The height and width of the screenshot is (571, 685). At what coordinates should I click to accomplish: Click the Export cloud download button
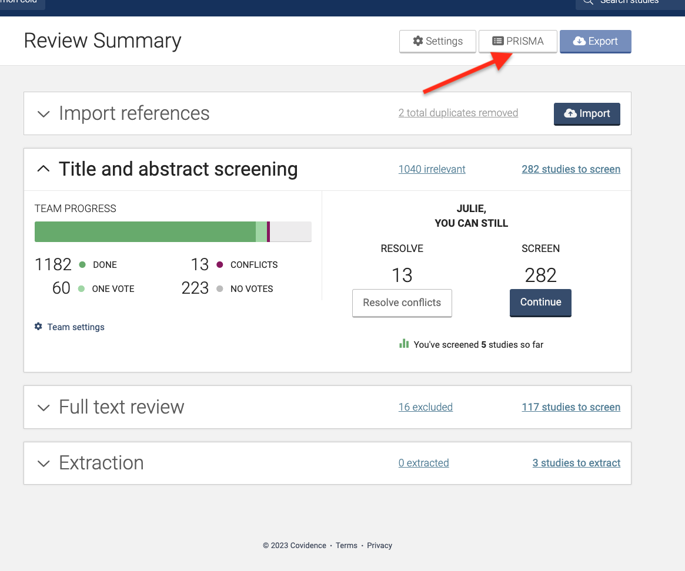[x=595, y=41]
